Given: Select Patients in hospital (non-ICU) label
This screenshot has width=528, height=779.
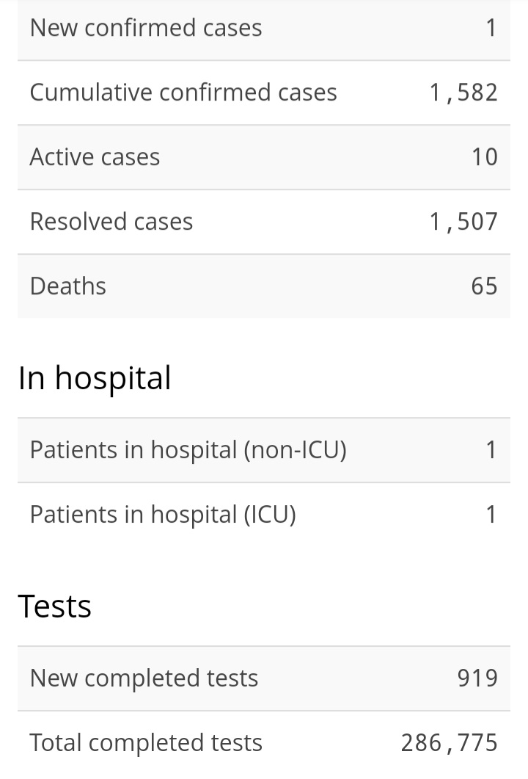Looking at the screenshot, I should (188, 451).
